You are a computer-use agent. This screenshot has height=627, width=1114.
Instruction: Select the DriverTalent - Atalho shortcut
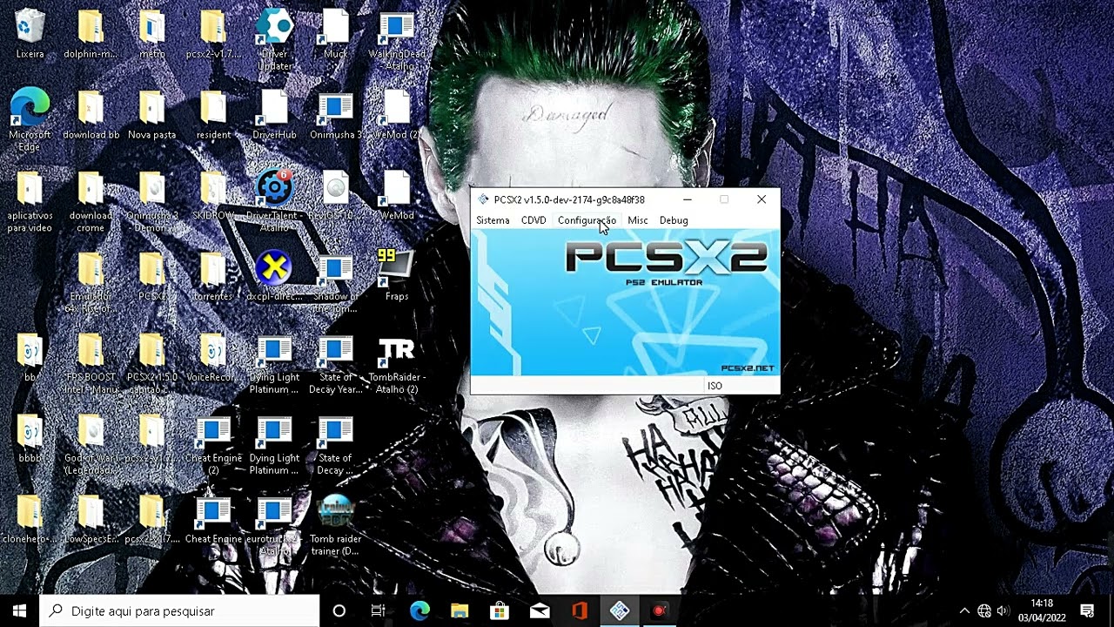[x=274, y=201]
